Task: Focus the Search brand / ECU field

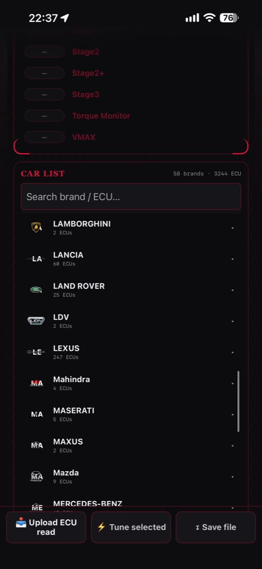Action: [x=131, y=197]
